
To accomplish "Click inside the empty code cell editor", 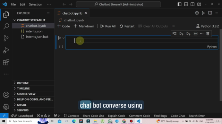I will tap(142, 41).
